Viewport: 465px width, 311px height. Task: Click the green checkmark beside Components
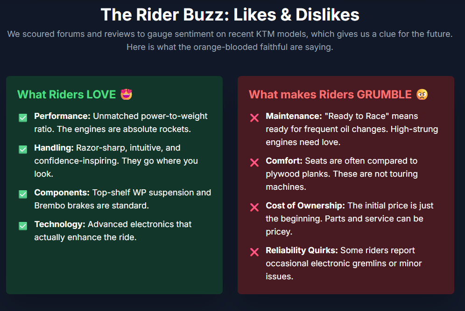(x=23, y=194)
